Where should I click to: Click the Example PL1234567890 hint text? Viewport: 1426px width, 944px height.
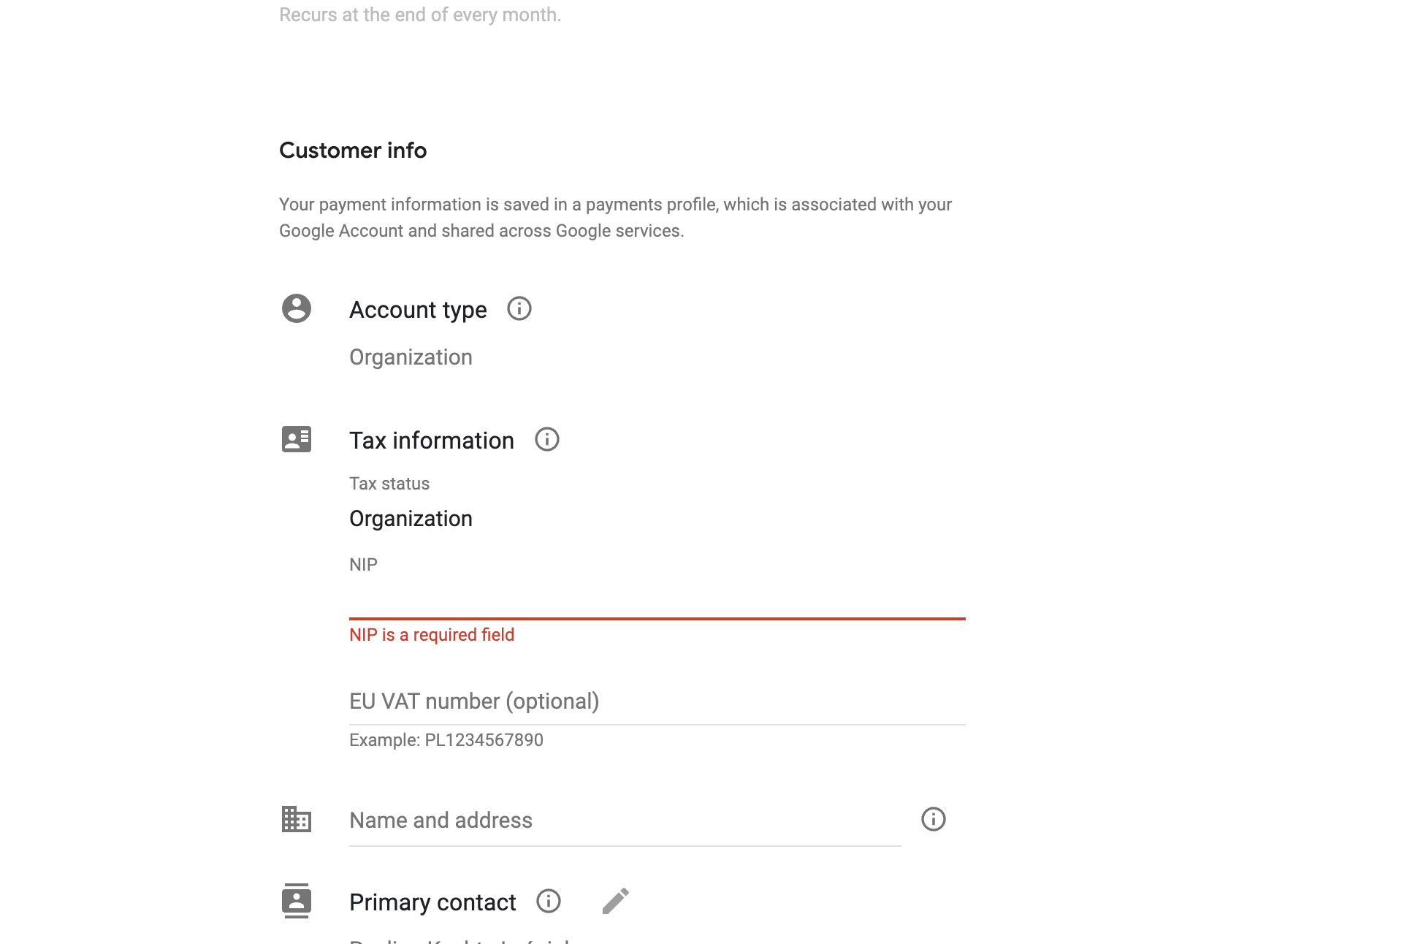click(x=446, y=740)
